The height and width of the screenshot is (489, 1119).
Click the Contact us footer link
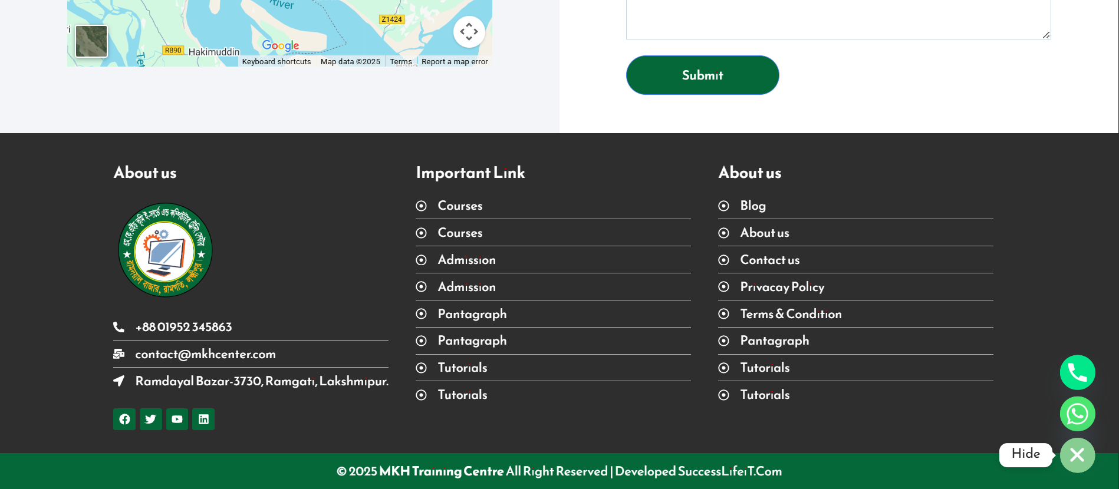pos(769,260)
